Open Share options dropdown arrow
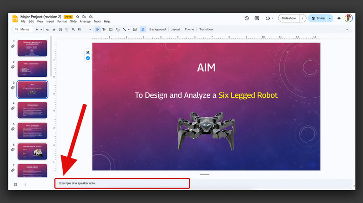 (329, 18)
